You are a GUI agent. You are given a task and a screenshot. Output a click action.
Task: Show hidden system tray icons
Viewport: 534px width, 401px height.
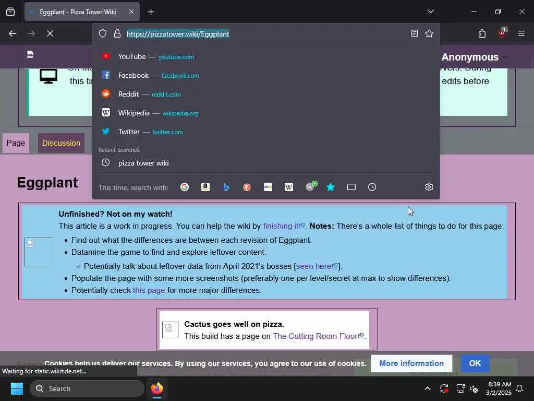click(428, 388)
